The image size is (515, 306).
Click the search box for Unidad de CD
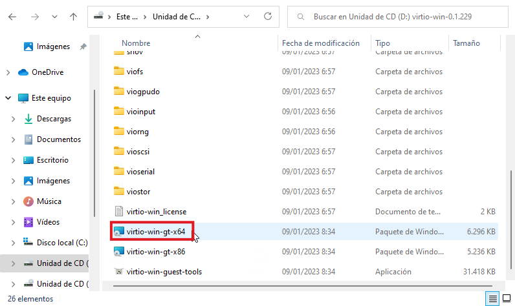[x=401, y=16]
